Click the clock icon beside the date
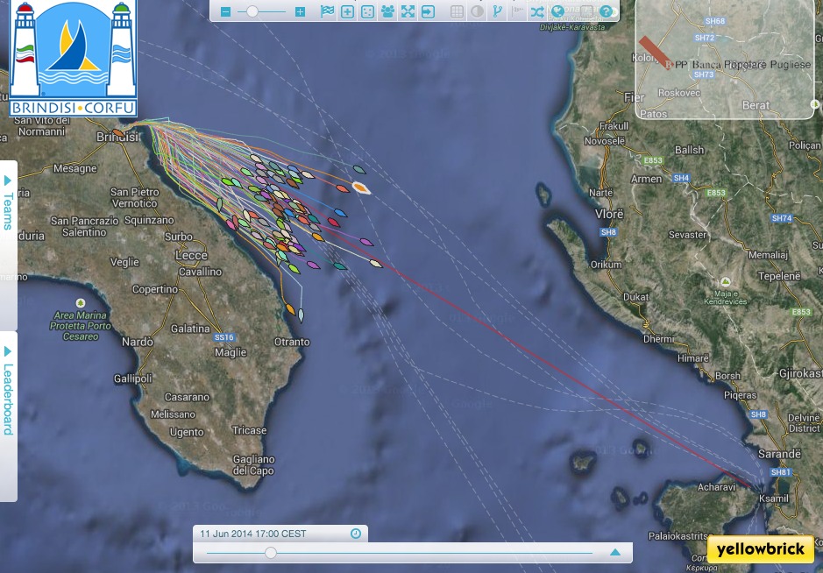 point(355,534)
